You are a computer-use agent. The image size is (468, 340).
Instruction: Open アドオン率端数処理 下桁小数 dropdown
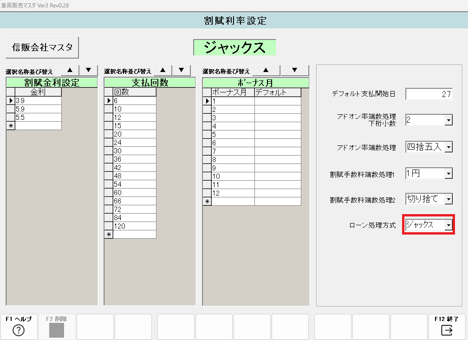[448, 120]
